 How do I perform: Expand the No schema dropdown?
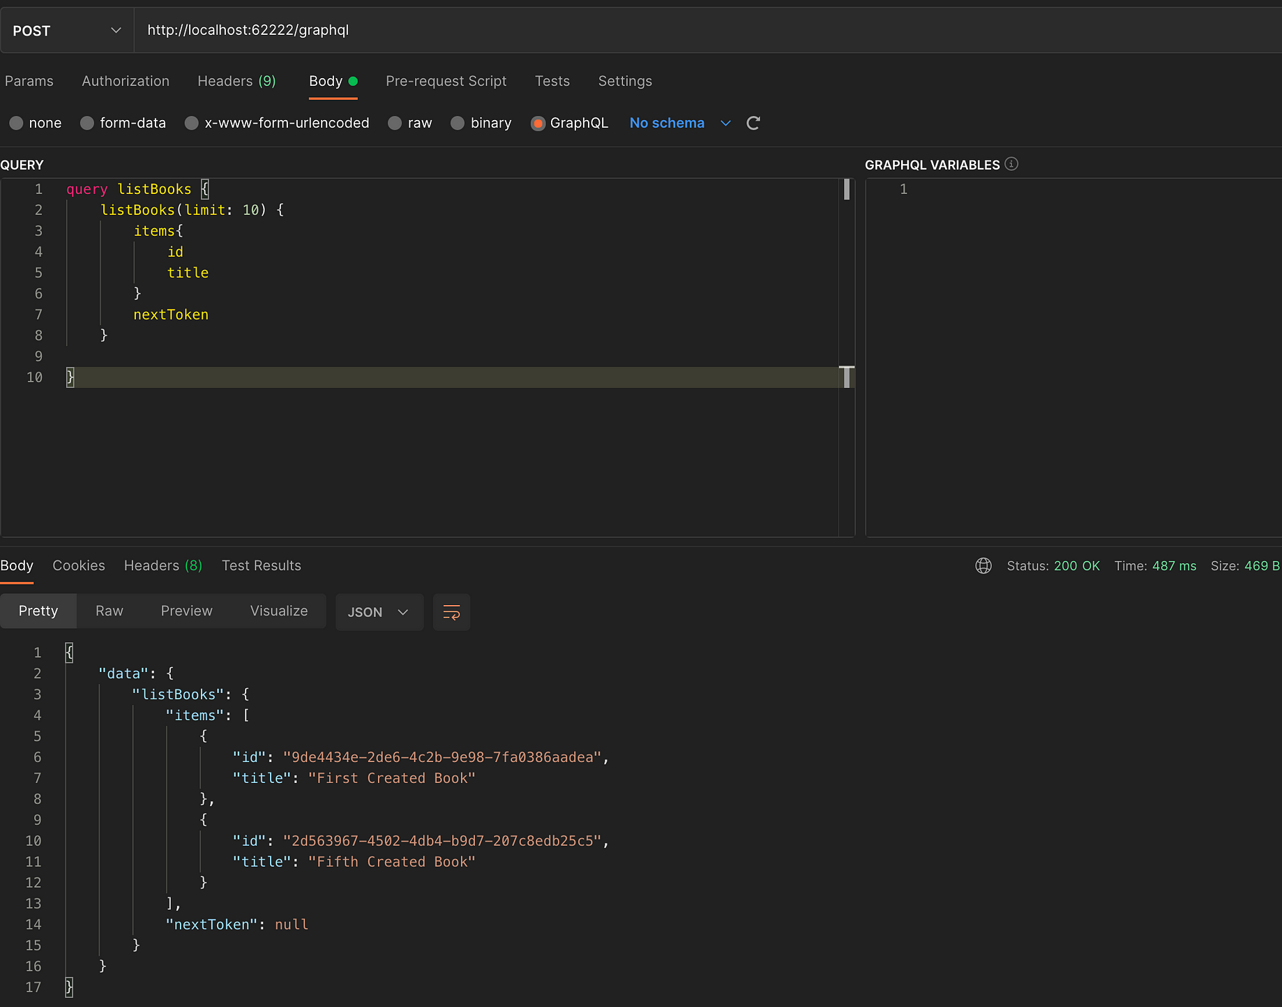coord(725,123)
